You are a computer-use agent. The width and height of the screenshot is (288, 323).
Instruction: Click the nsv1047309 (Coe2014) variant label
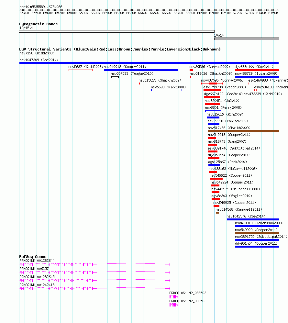(x=39, y=60)
